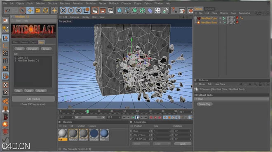The height and width of the screenshot is (152, 272).
Task: Open the deformer objects icon
Action: pos(150,11)
